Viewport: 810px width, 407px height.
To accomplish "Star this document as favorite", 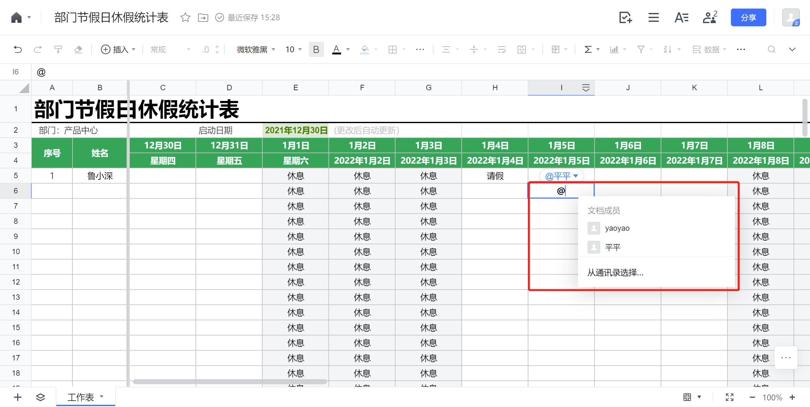I will [185, 17].
